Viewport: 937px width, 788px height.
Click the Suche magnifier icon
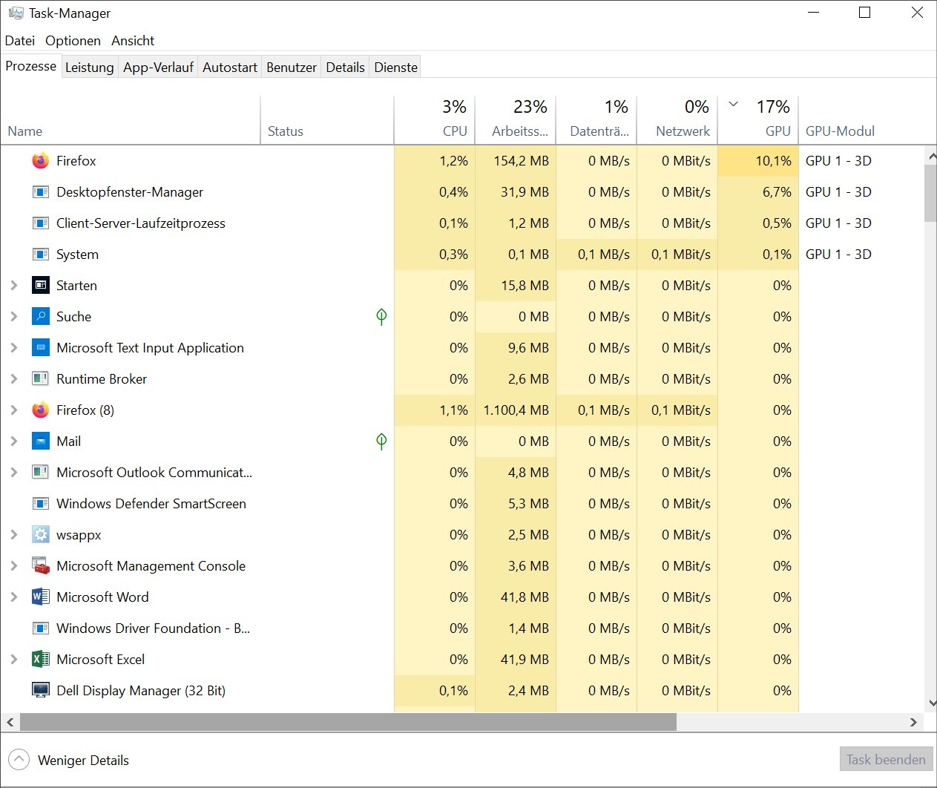click(x=41, y=317)
